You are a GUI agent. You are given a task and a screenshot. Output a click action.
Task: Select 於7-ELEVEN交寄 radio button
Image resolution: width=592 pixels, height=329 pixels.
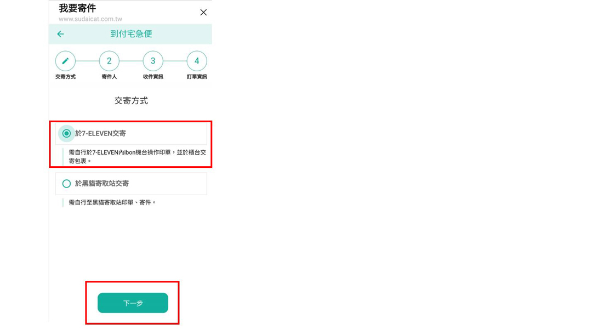click(66, 133)
